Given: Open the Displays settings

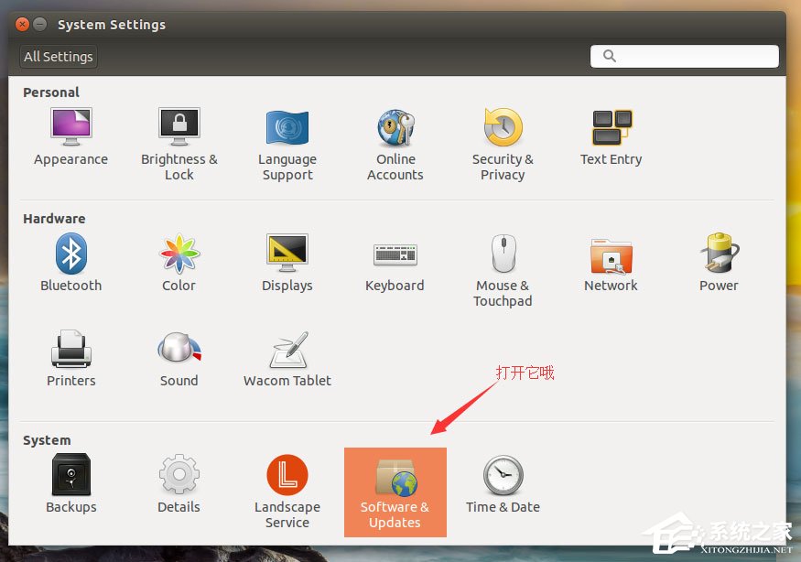Looking at the screenshot, I should [x=287, y=261].
